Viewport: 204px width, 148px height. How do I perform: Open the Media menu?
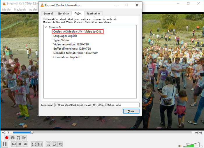(x=6, y=10)
